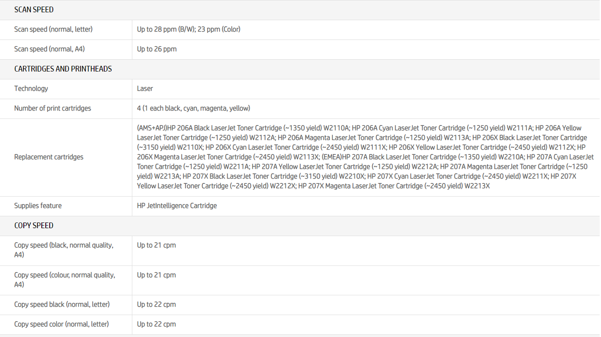Select the "Supplies feature" row label
This screenshot has height=337, width=601.
38,206
